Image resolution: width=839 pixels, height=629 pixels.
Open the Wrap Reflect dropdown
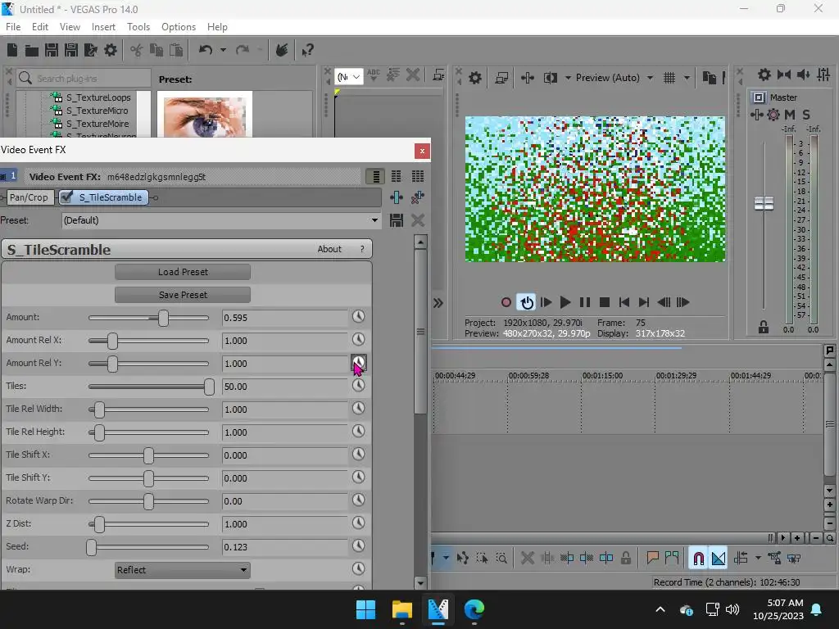tap(183, 570)
